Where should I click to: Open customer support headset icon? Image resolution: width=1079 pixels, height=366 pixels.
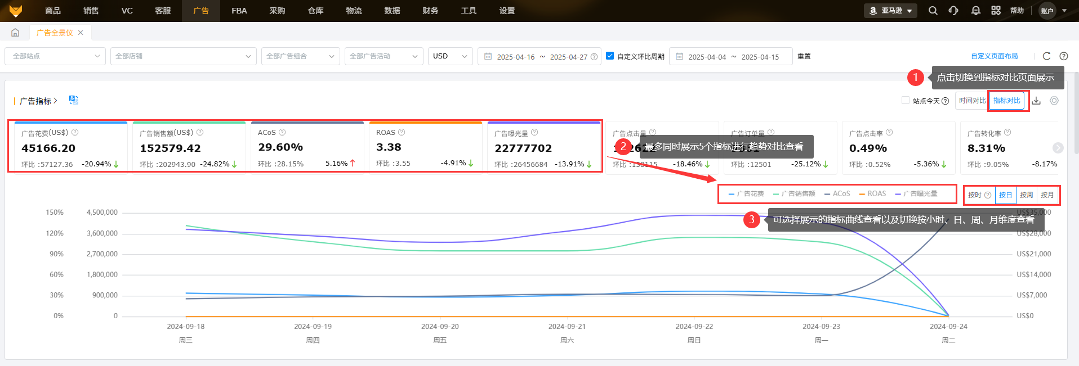click(x=953, y=11)
